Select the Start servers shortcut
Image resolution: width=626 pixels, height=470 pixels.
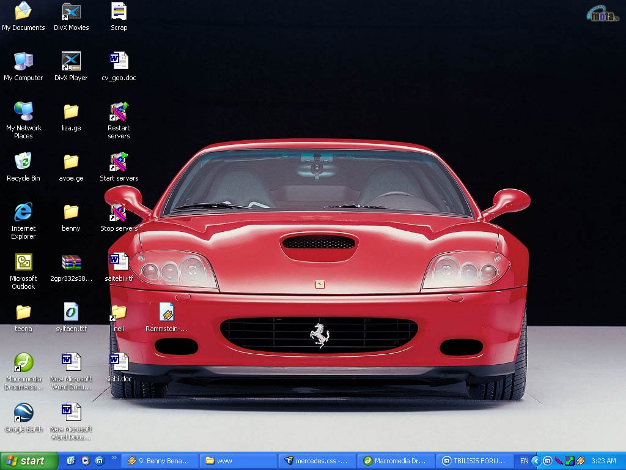(119, 167)
